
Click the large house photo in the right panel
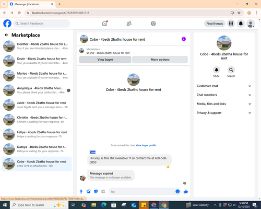point(224,43)
